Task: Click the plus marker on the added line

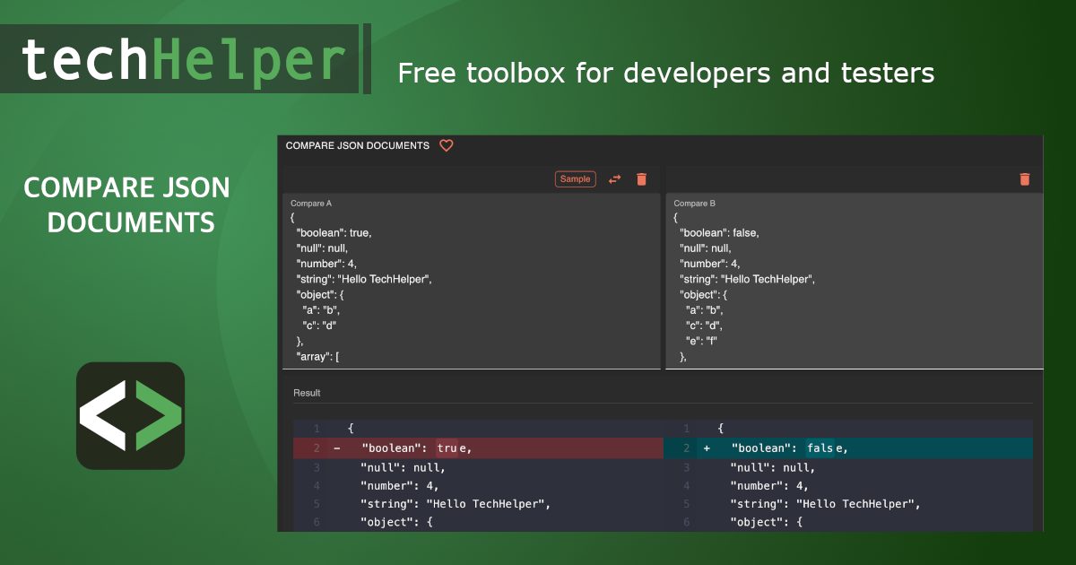Action: [x=707, y=448]
